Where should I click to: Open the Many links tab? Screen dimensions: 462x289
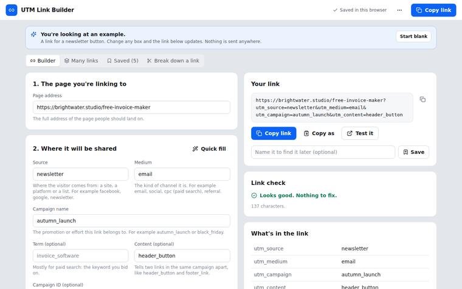81,61
